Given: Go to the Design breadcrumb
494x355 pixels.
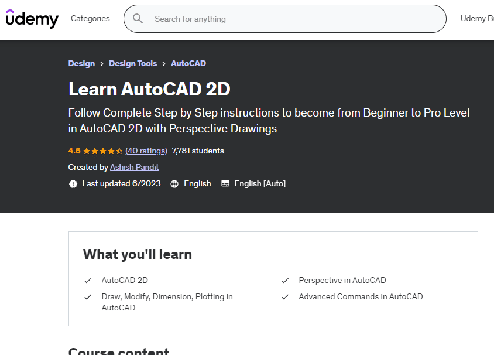Looking at the screenshot, I should point(81,64).
